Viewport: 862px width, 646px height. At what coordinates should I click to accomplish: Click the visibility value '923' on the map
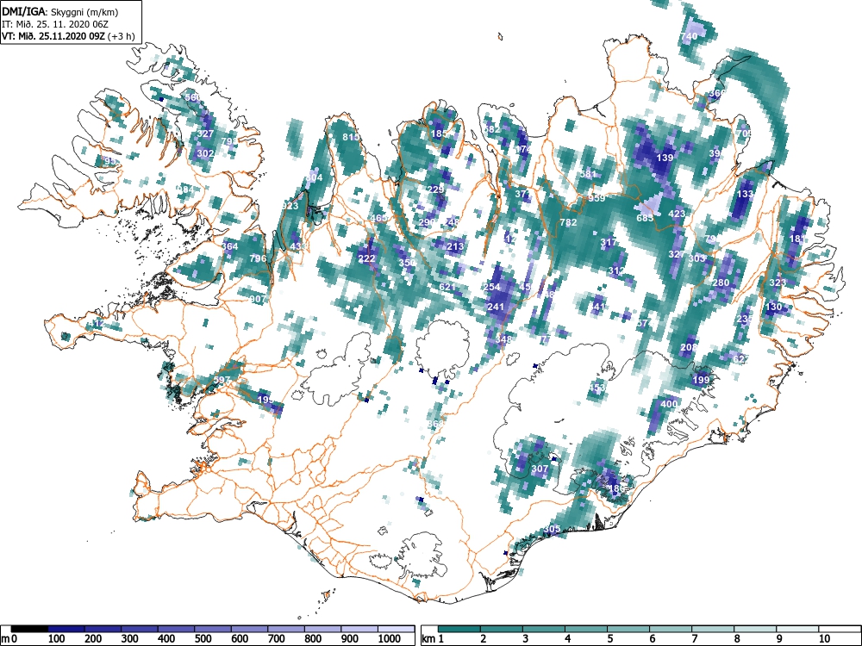click(x=290, y=206)
